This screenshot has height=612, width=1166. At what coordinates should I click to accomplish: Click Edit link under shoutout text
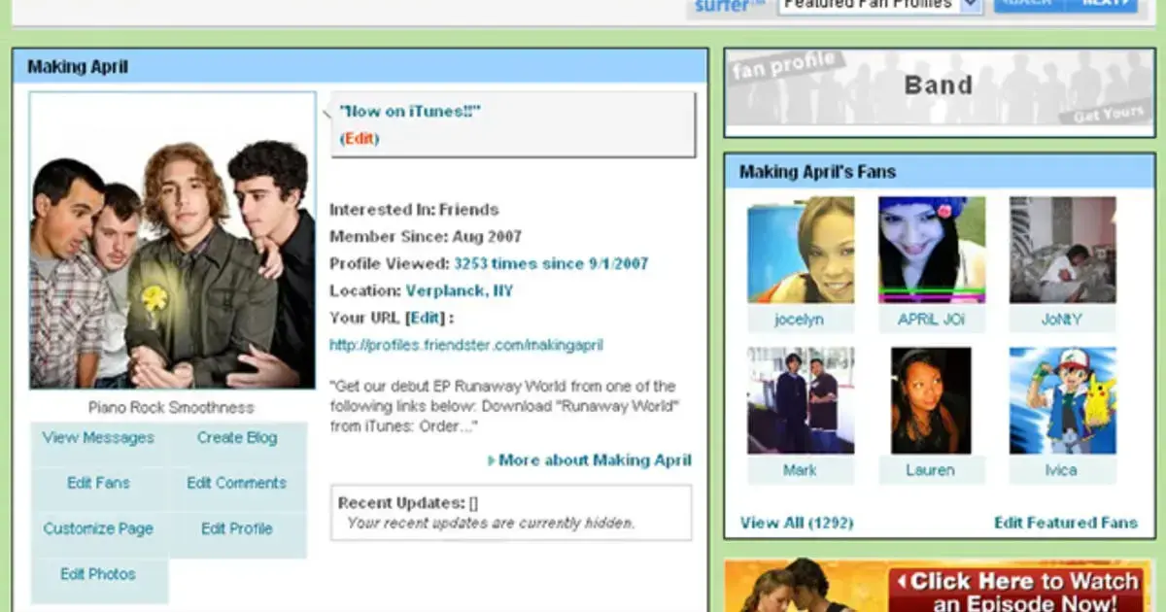click(360, 139)
